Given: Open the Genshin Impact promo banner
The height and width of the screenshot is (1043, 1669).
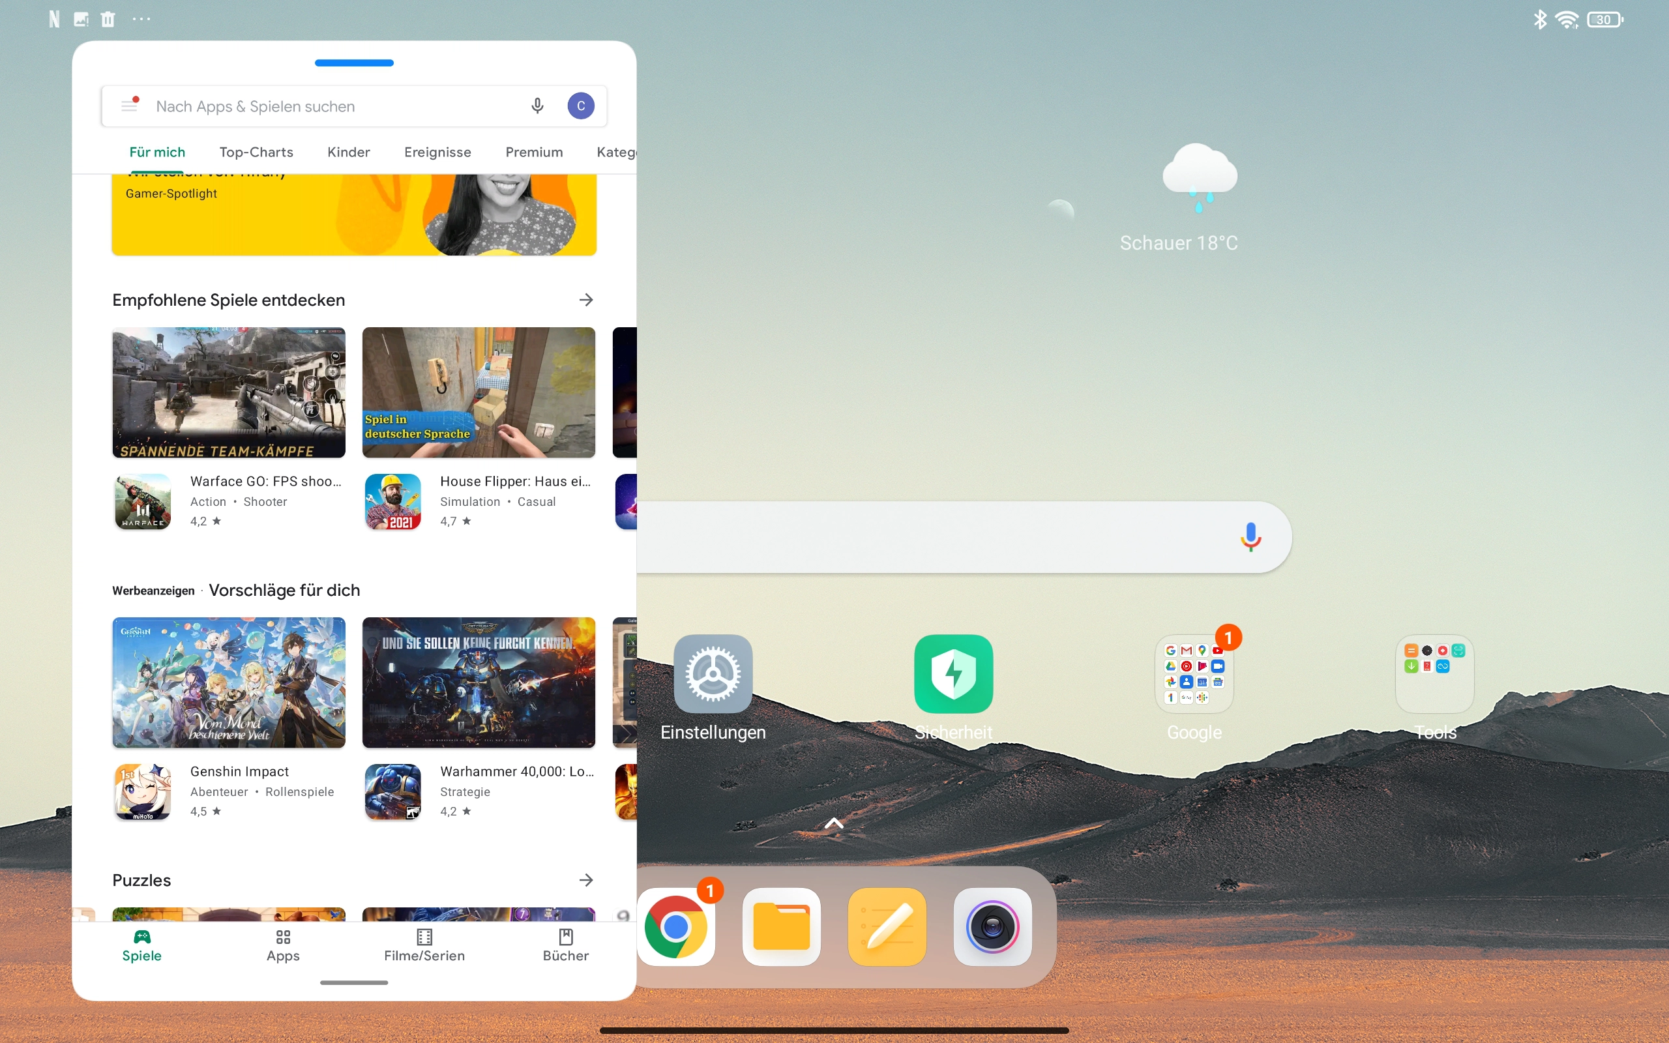Looking at the screenshot, I should [x=229, y=683].
